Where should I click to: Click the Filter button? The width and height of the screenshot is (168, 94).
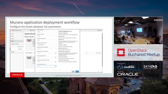point(99,53)
